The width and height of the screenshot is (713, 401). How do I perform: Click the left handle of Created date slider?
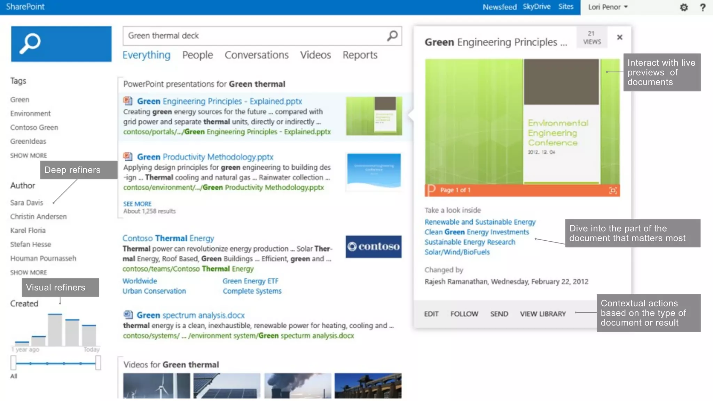click(x=13, y=363)
